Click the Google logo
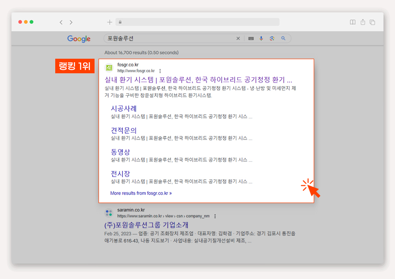Image resolution: width=395 pixels, height=279 pixels. click(79, 39)
